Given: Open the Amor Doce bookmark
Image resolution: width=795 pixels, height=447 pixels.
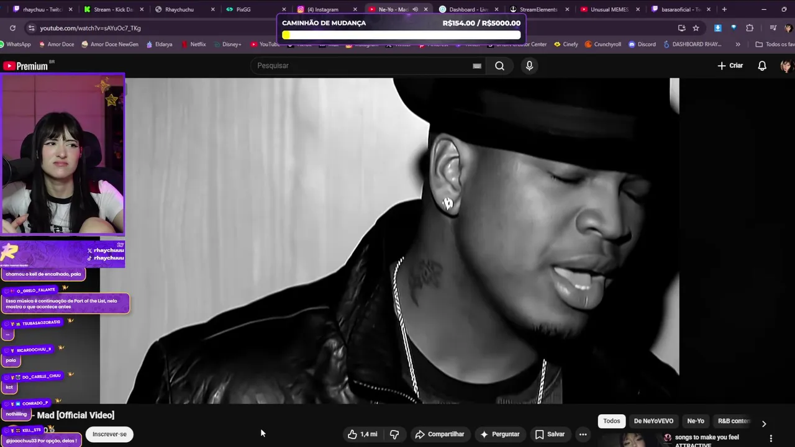Looking at the screenshot, I should coord(57,44).
